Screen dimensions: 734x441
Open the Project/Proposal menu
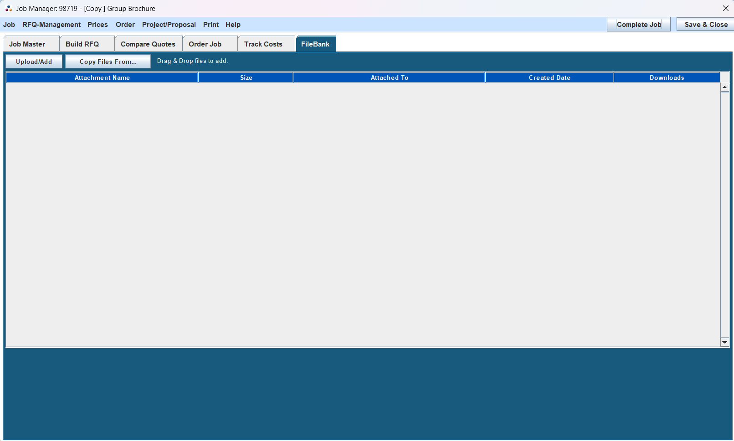click(x=169, y=25)
